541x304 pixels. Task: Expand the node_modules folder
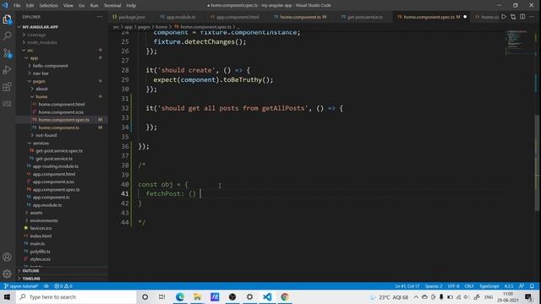pyautogui.click(x=41, y=42)
